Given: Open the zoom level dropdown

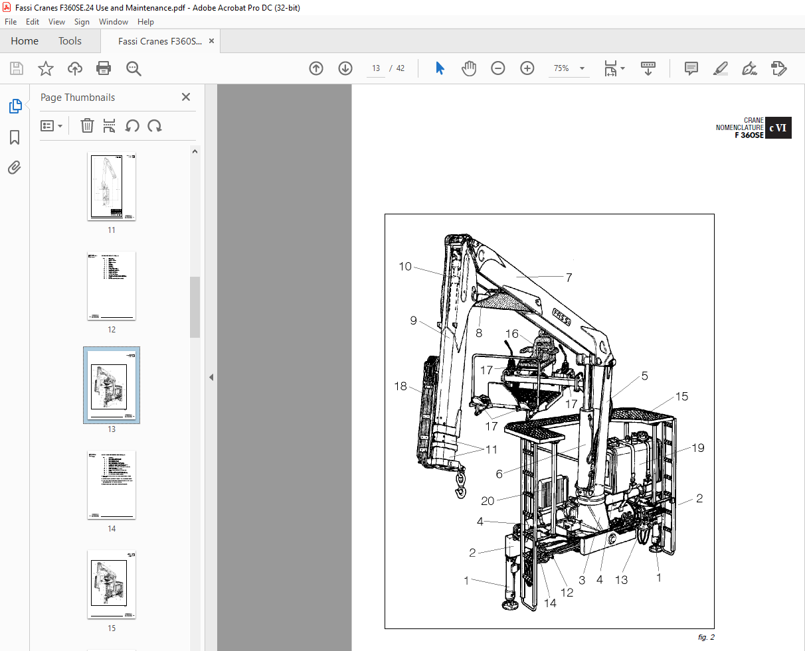Looking at the screenshot, I should tap(582, 68).
